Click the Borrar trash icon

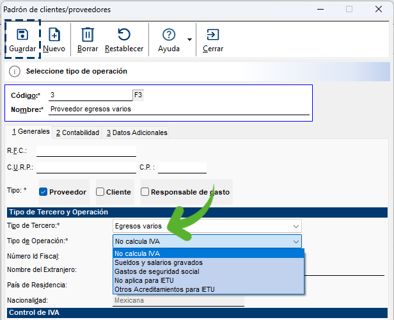(88, 35)
